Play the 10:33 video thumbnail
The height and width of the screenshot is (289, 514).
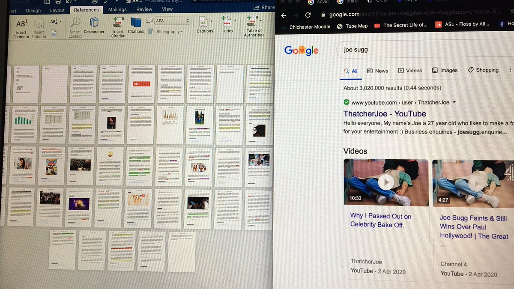click(x=386, y=182)
